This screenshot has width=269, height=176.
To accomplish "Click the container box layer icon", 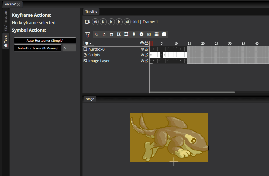I will [x=164, y=34].
